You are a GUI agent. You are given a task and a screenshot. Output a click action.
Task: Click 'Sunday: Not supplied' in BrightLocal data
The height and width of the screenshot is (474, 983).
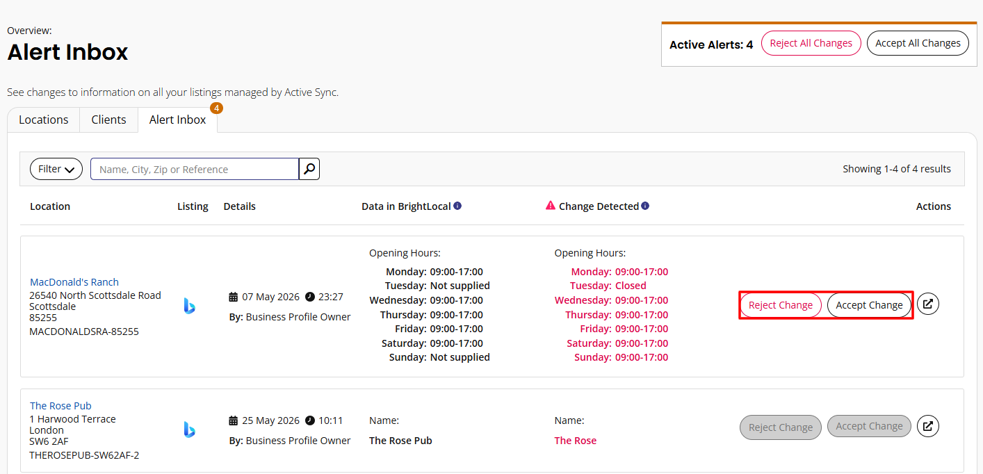439,357
